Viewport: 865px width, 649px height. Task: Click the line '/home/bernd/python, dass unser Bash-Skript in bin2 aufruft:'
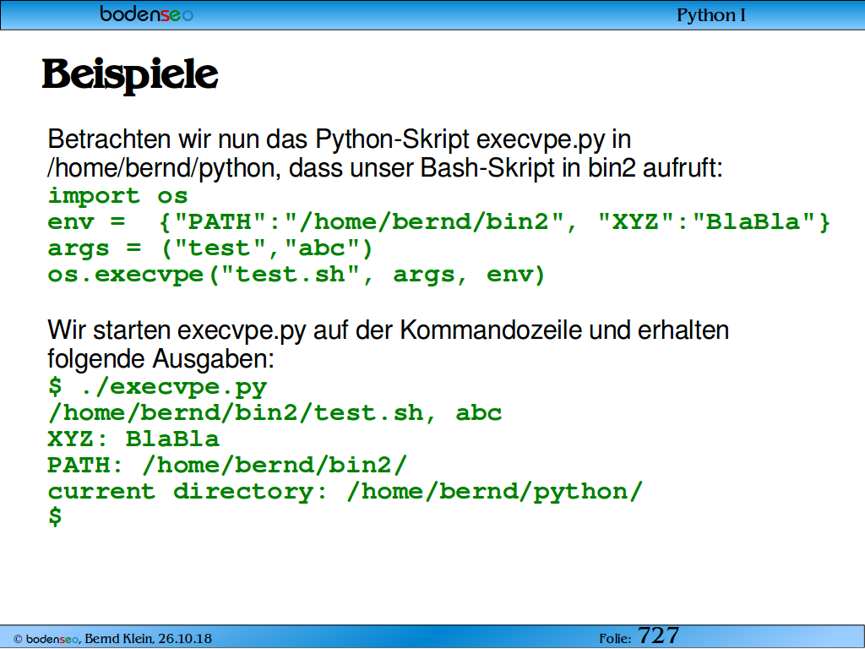[x=385, y=168]
